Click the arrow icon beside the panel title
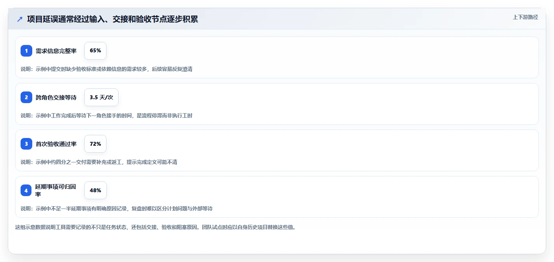 pos(20,19)
